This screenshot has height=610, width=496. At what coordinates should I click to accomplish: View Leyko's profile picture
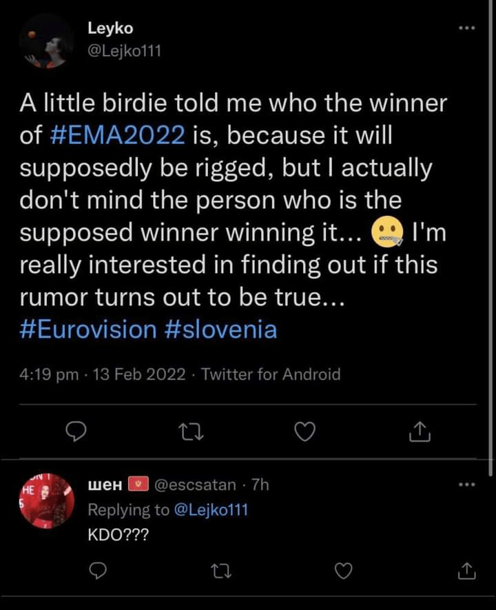(x=46, y=41)
